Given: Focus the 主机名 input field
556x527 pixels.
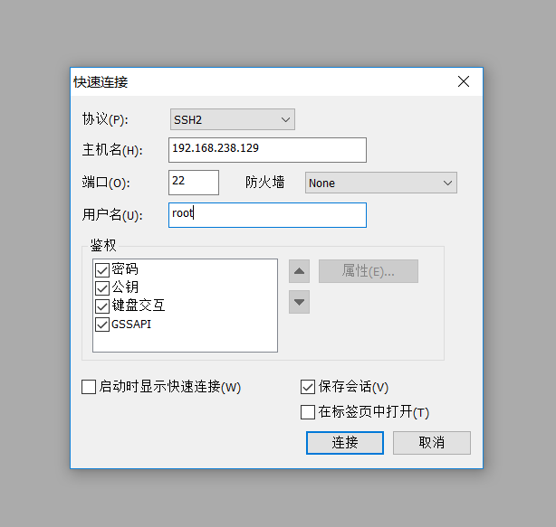Looking at the screenshot, I should 267,150.
